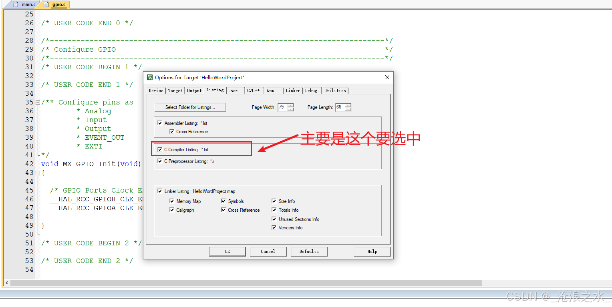Open the Utilities options tab
This screenshot has width=612, height=307.
click(x=335, y=90)
